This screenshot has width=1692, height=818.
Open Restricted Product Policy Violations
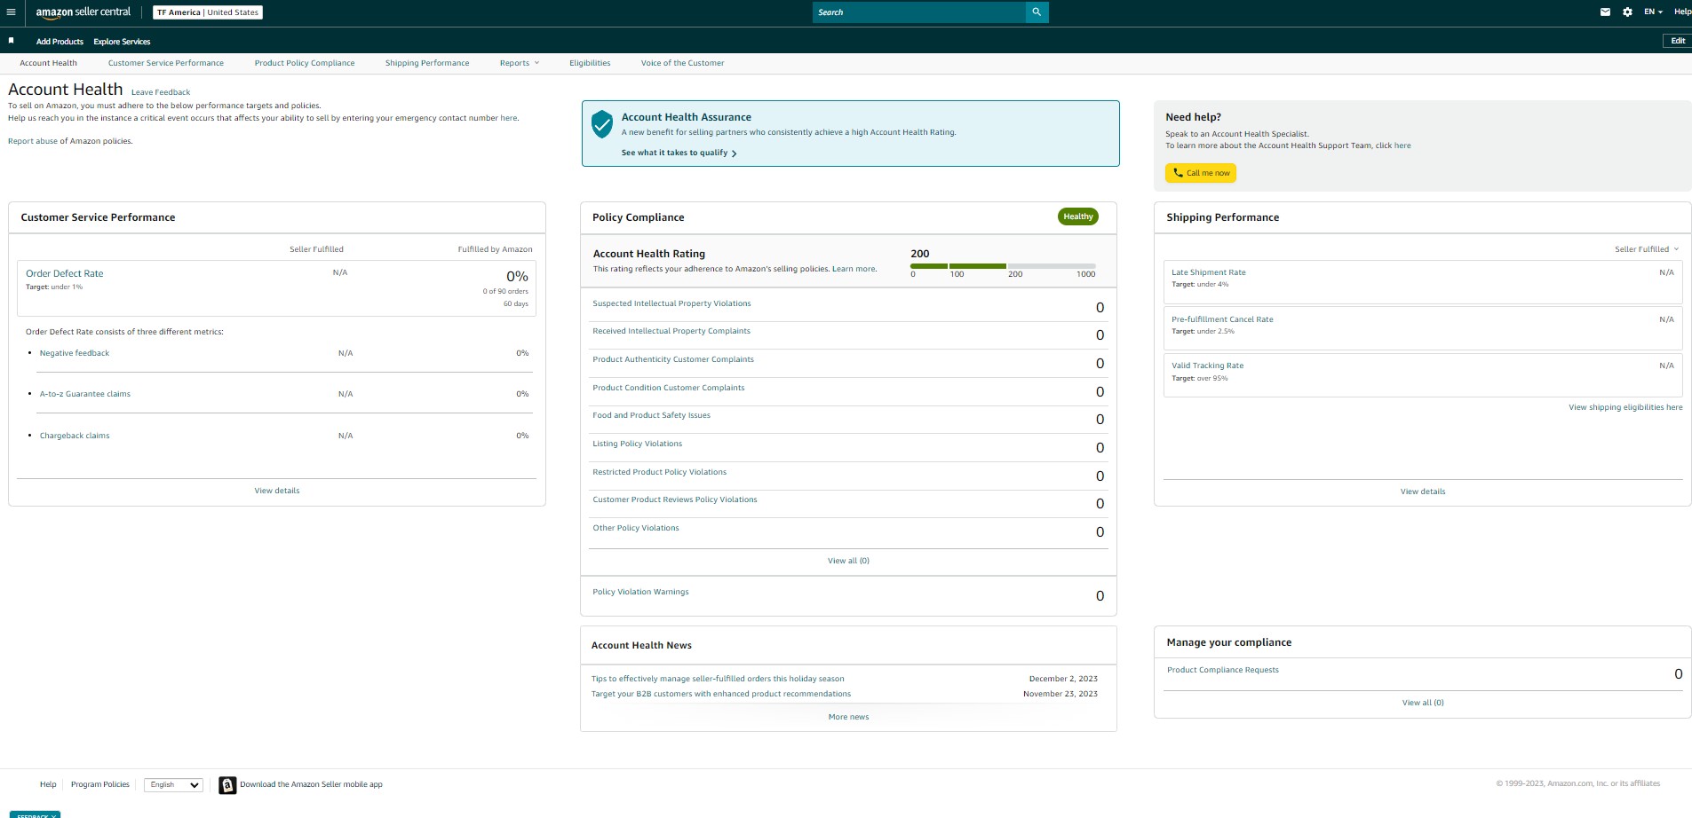tap(660, 472)
